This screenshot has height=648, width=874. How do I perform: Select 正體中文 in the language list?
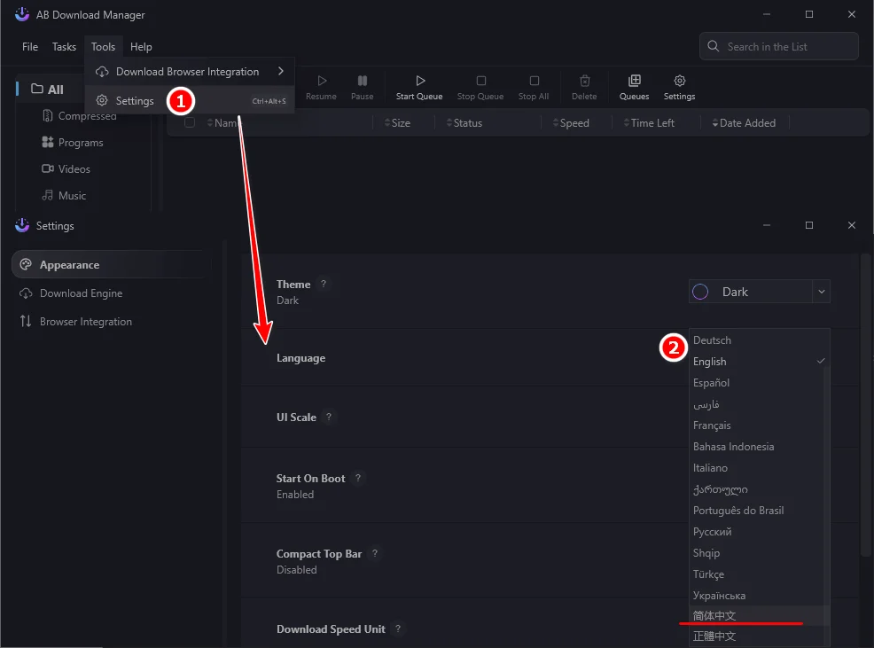tap(758, 636)
